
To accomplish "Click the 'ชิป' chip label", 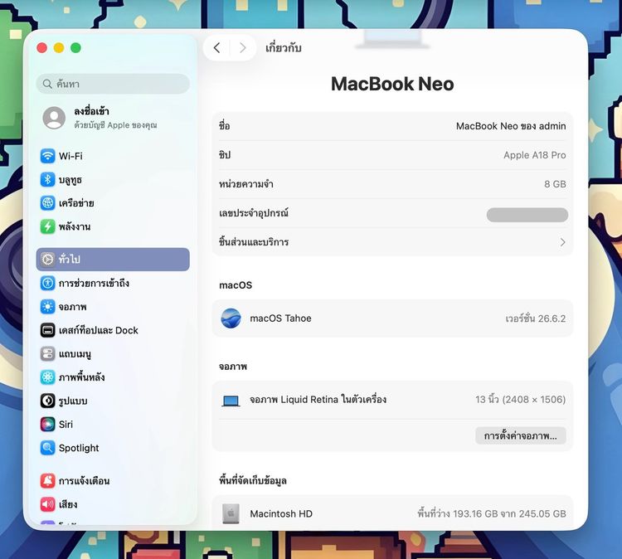I will pyautogui.click(x=225, y=155).
